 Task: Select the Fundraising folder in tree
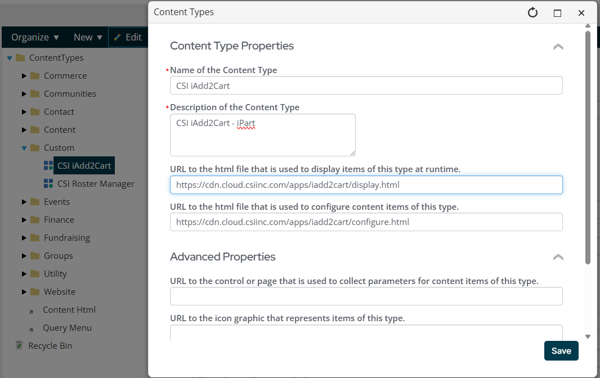tap(66, 238)
